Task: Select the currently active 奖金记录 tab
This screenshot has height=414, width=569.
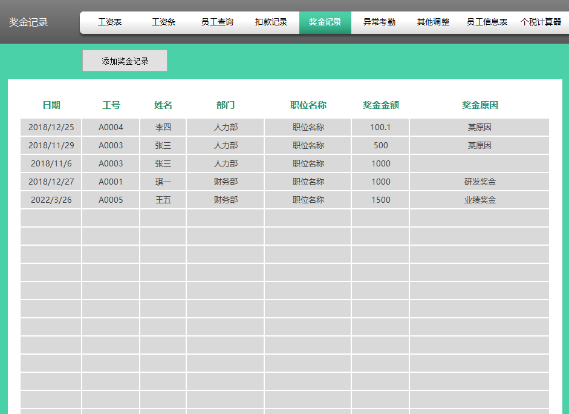Action: [325, 22]
